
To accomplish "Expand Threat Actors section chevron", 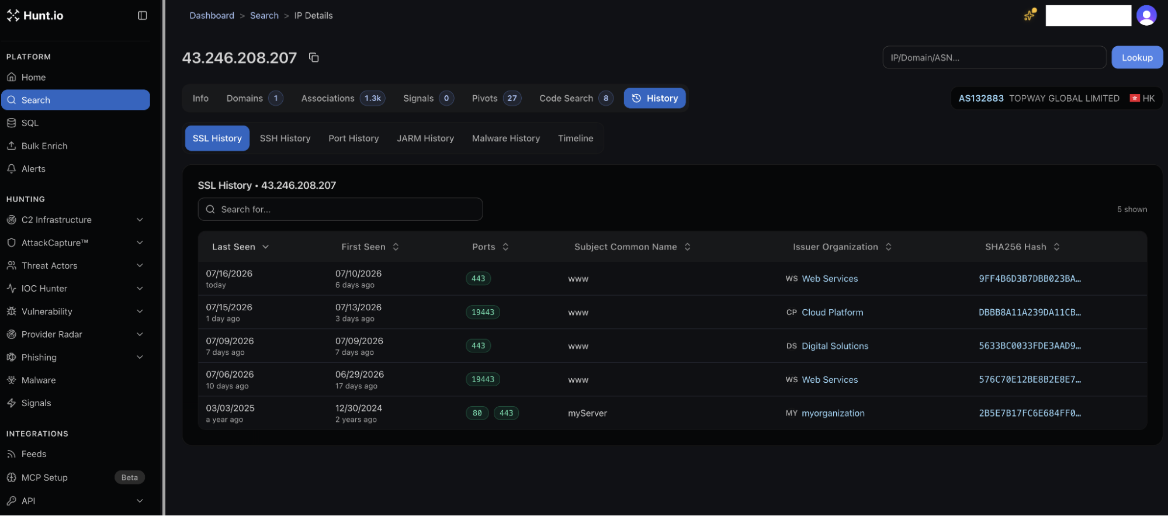I will (x=140, y=265).
